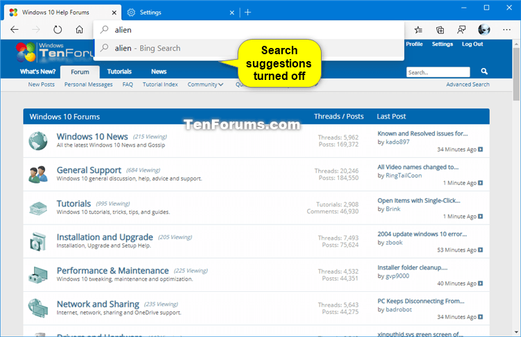Open the Tutorial Index link
Viewport: 521px width, 337px height.
(160, 84)
